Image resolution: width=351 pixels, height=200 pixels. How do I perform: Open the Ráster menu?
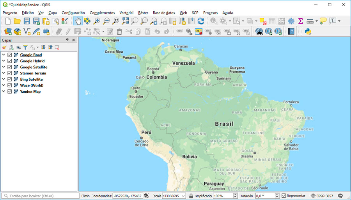click(143, 13)
